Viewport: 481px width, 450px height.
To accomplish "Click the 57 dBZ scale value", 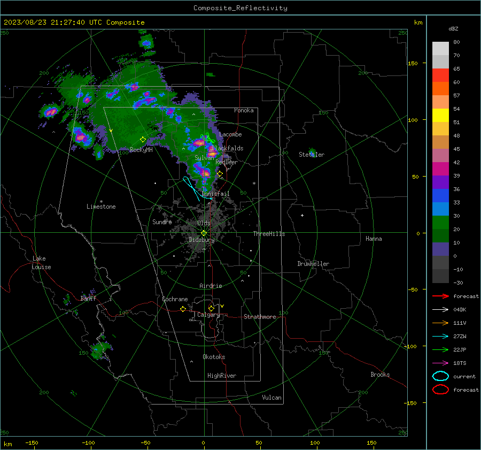I will 456,96.
